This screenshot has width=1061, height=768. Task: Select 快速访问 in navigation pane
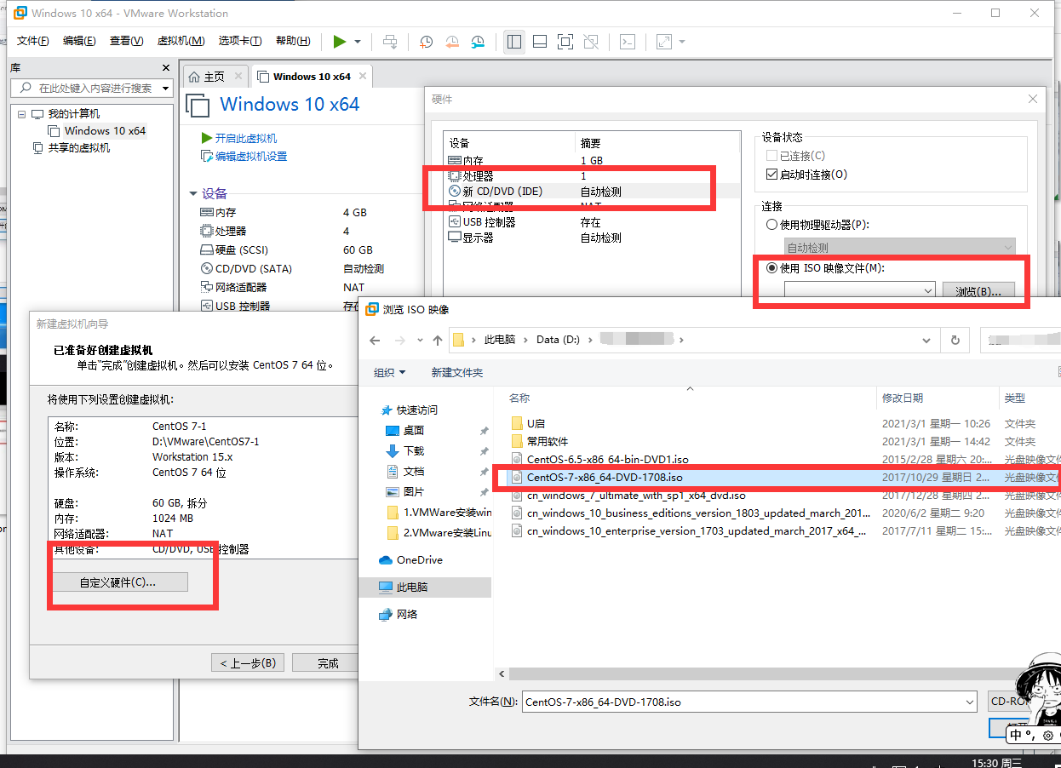coord(417,410)
